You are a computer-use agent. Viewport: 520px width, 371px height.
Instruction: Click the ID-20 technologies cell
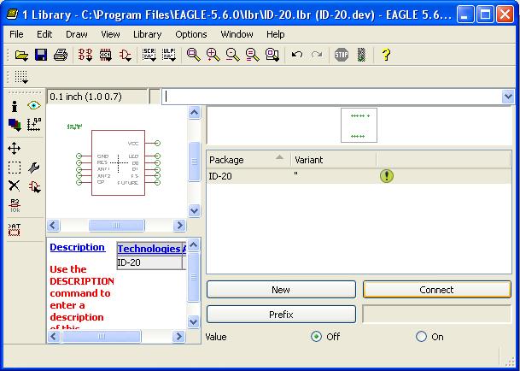click(149, 262)
